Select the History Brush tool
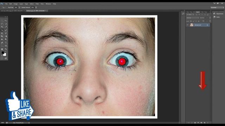The width and height of the screenshot is (225, 126). pos(6,33)
